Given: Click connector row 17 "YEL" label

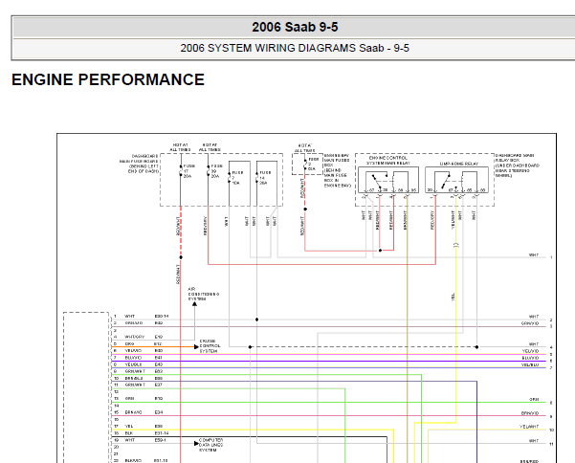Looking at the screenshot, I should coord(129,426).
